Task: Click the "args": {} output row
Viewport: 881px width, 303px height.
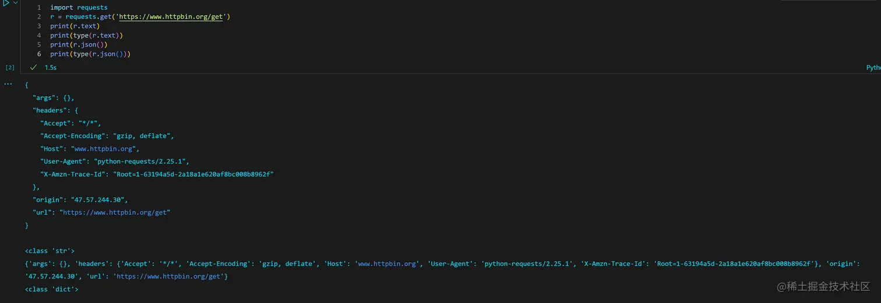Action: point(54,98)
